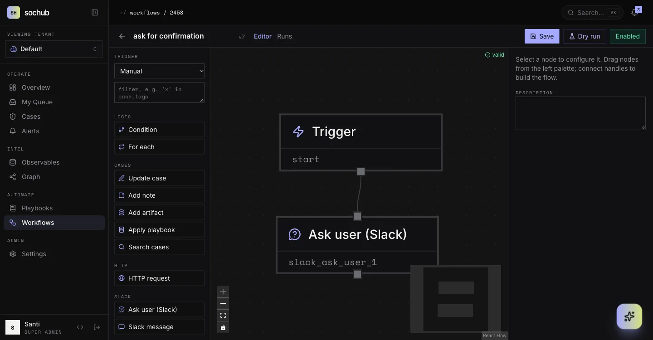Viewport: 653px width, 340px height.
Task: Pick the Add artifact palette node
Action: point(159,213)
